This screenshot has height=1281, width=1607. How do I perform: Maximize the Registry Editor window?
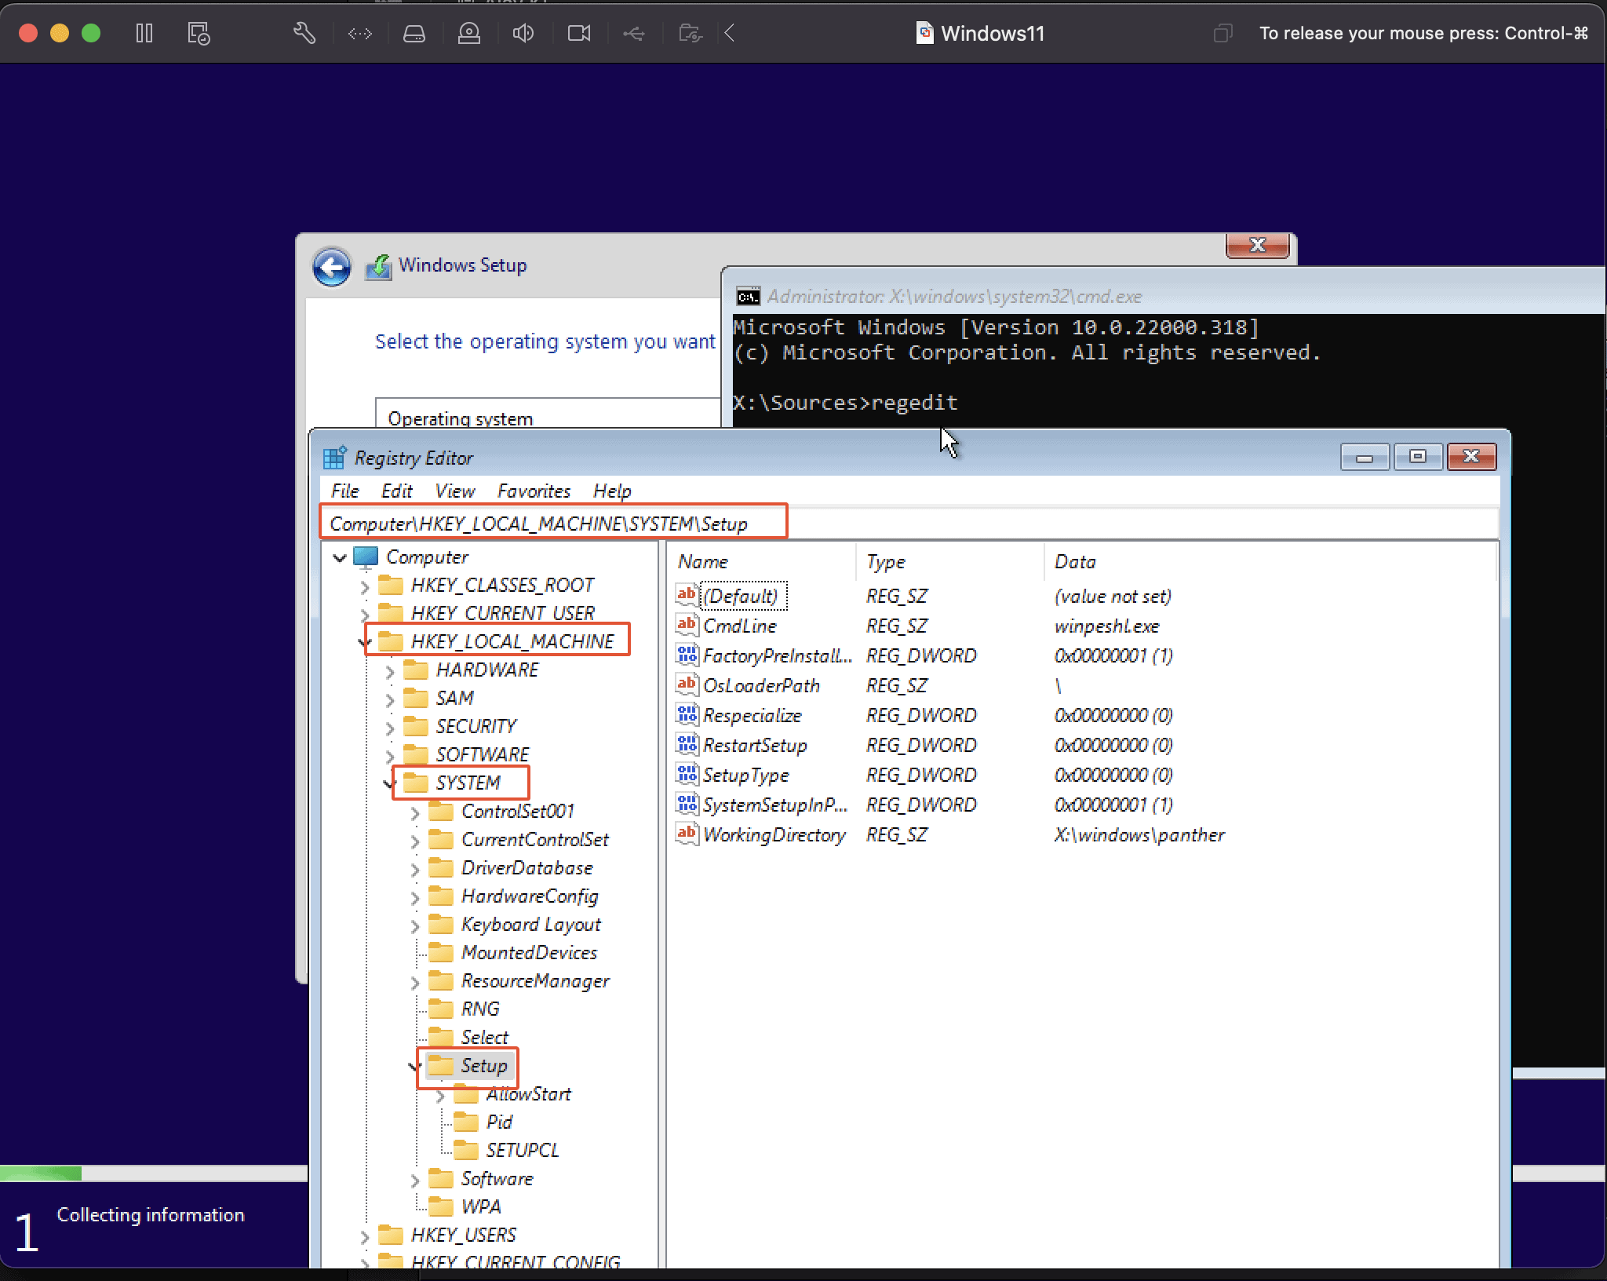[x=1418, y=457]
